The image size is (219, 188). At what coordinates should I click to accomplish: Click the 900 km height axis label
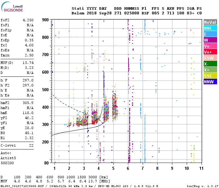point(45,20)
